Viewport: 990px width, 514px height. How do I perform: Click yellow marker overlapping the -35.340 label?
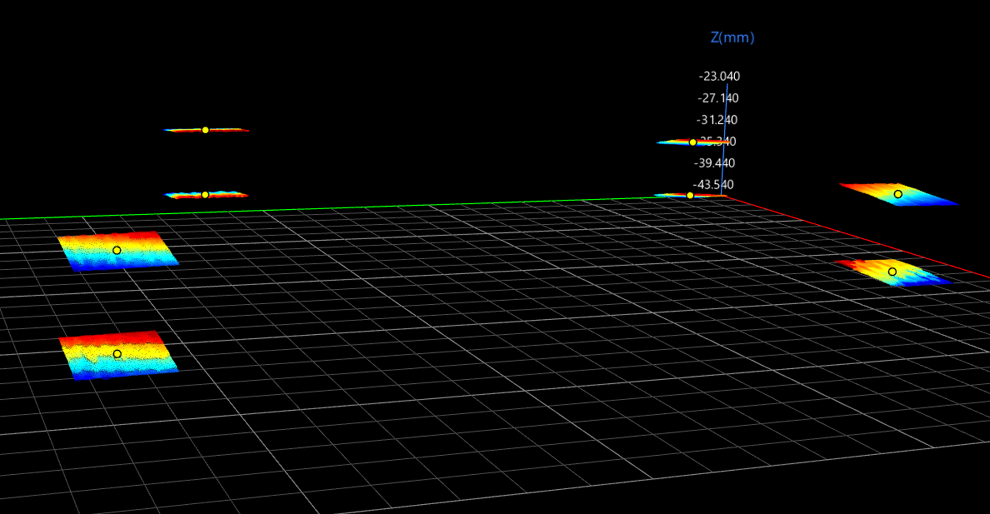click(x=693, y=142)
